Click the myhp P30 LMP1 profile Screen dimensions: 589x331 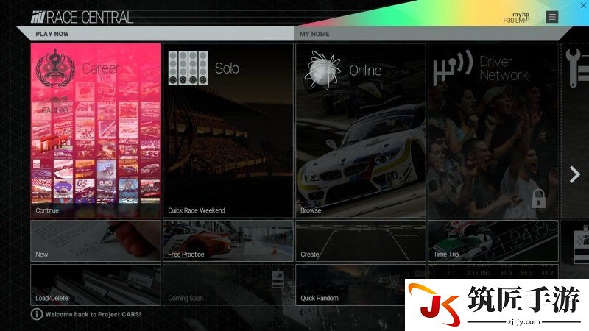517,17
